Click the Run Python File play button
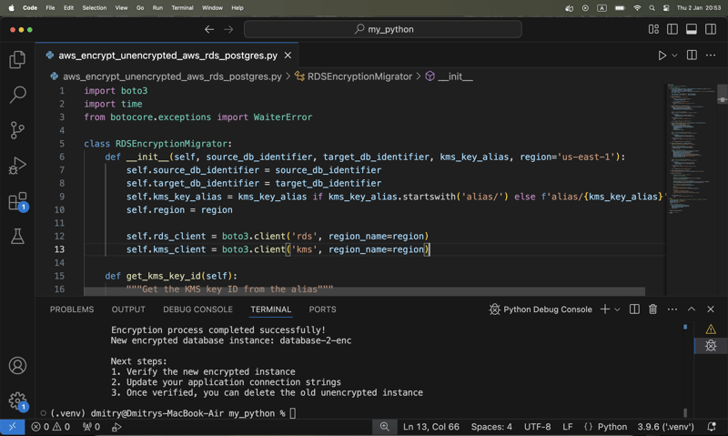The width and height of the screenshot is (728, 436). [662, 56]
